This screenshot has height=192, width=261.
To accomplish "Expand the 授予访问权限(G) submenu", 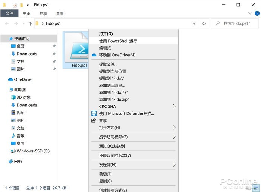I will point(174,137).
